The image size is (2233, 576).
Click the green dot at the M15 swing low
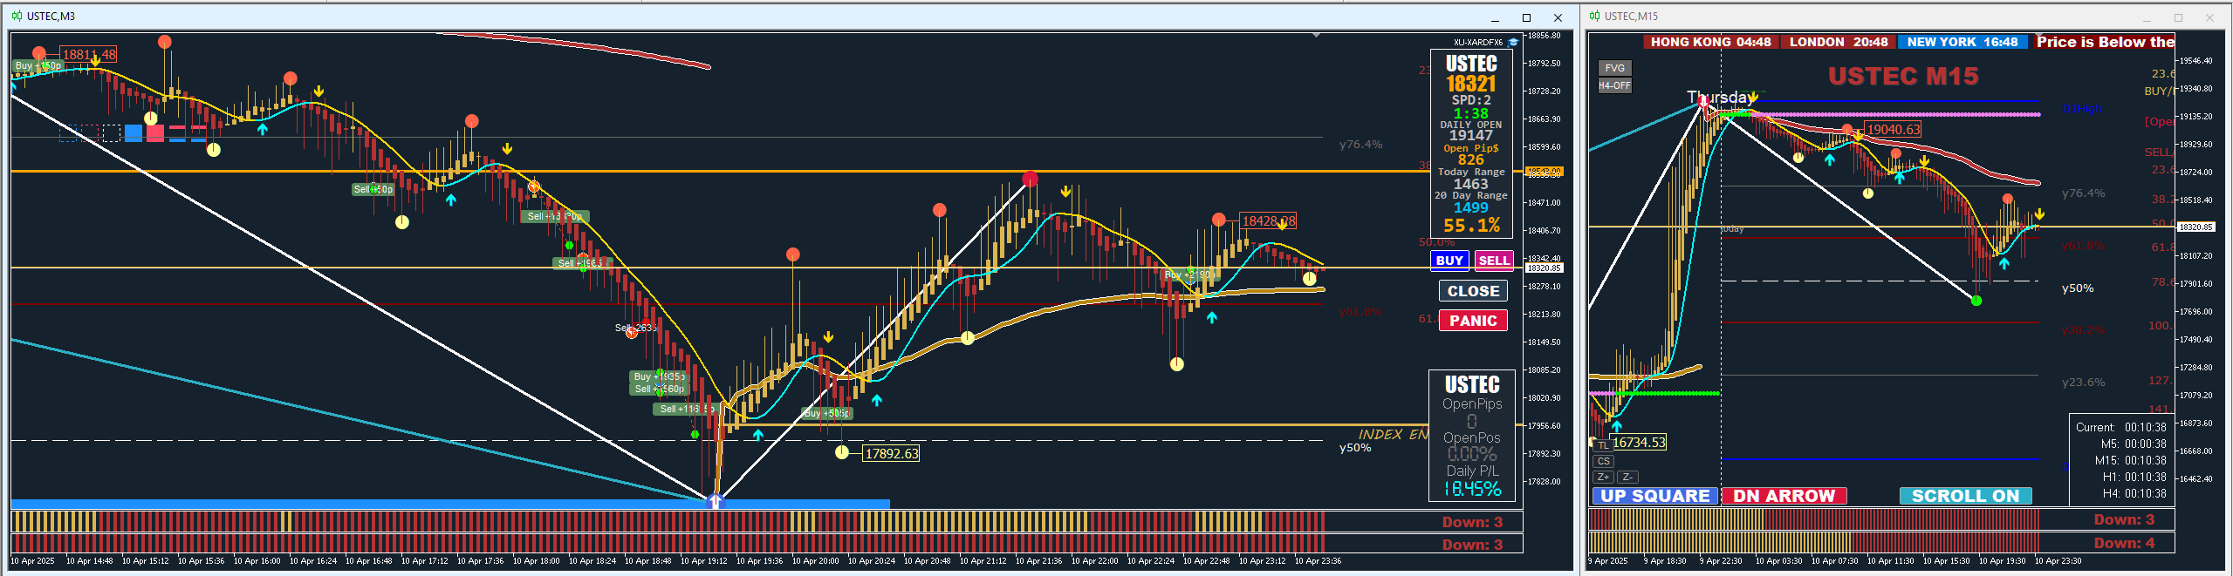(1976, 301)
